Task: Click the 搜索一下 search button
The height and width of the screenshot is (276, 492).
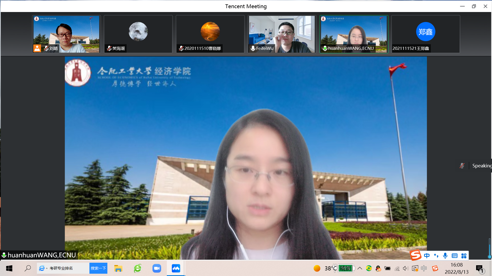Action: [x=98, y=268]
